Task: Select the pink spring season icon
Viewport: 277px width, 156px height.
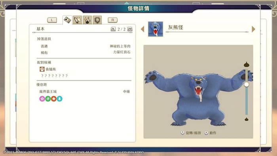Action: tap(42, 99)
